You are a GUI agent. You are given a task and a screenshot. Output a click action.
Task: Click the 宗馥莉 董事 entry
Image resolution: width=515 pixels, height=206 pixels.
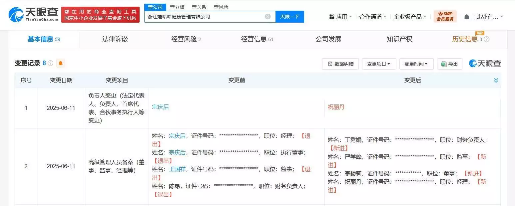[405, 173]
